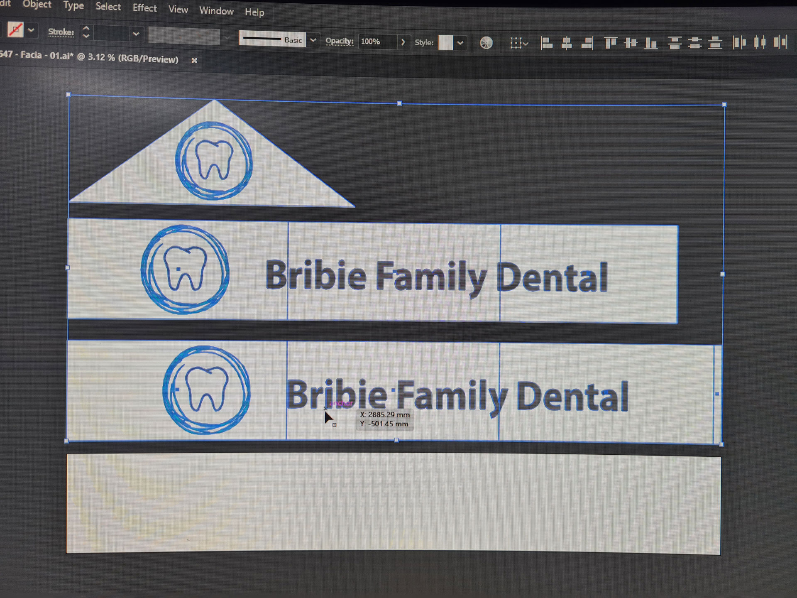This screenshot has width=797, height=598.
Task: Expand the stroke weight dropdown
Action: [x=136, y=34]
